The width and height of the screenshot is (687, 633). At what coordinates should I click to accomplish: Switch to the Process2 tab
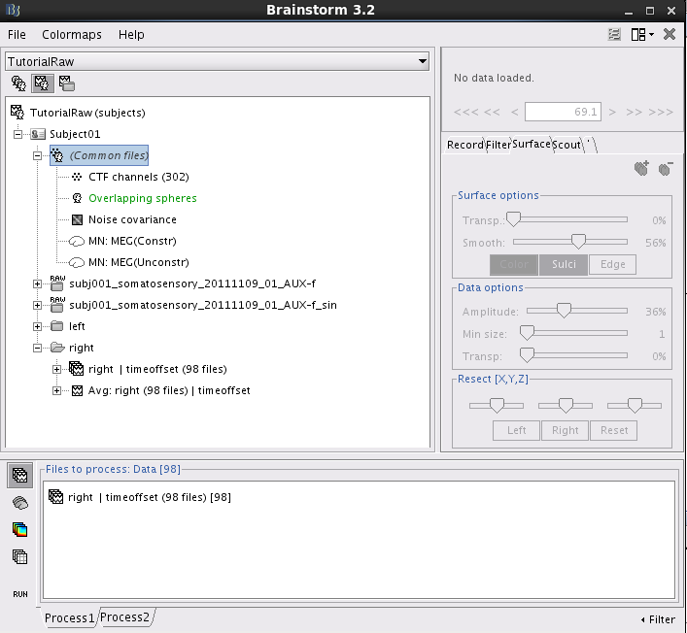(x=125, y=617)
